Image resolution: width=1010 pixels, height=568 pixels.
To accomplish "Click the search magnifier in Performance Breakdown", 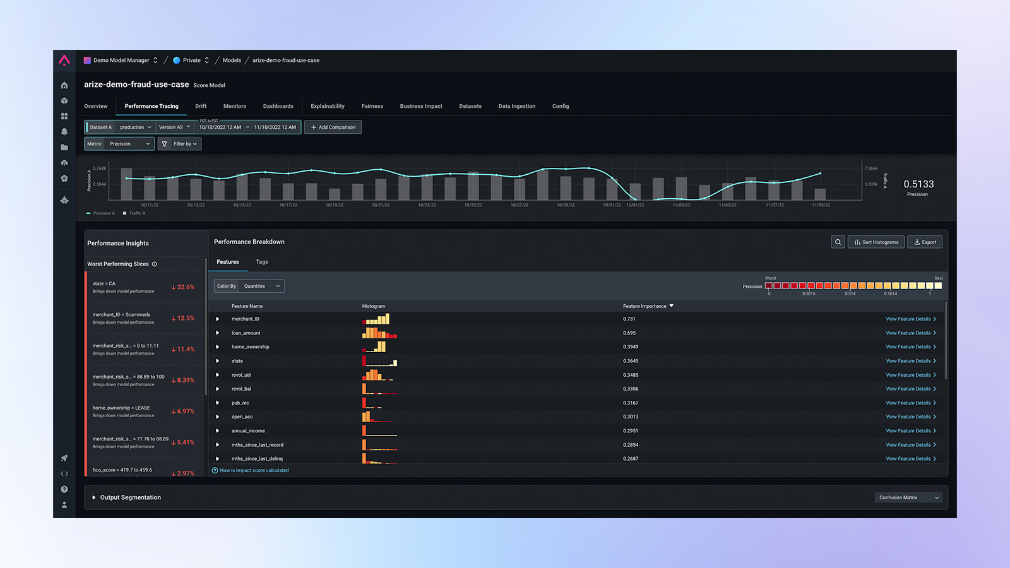I will [x=838, y=242].
